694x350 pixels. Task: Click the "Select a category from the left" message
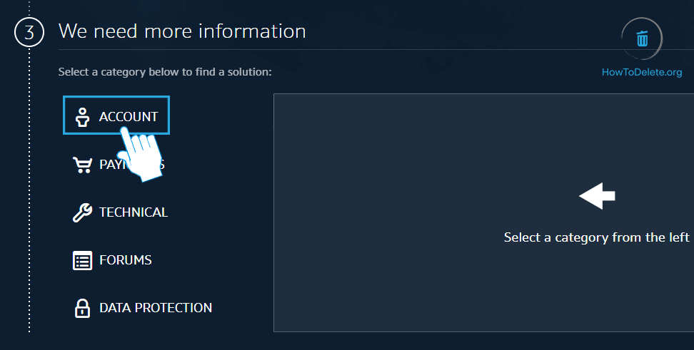point(596,237)
